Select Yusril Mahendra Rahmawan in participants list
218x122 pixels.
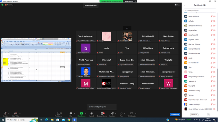click(x=200, y=100)
